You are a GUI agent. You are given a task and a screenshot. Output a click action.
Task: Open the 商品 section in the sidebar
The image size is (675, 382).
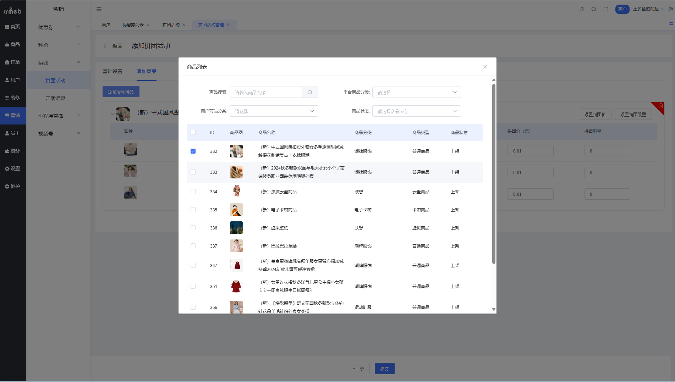tap(13, 44)
